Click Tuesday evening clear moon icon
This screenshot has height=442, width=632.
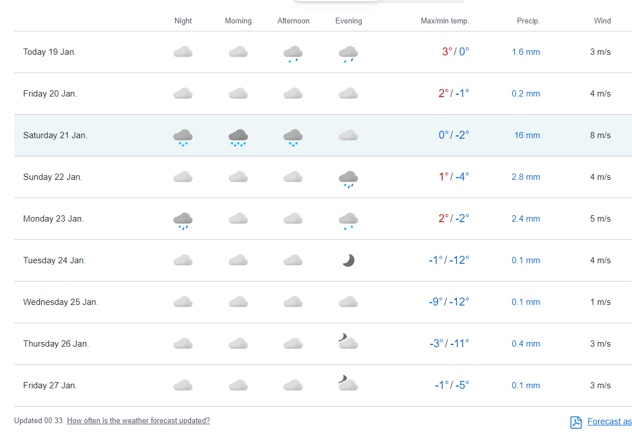click(x=348, y=260)
